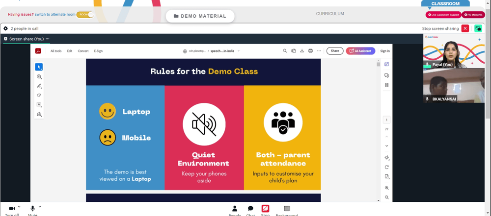Screen dimensions: 491x216
Task: Open page thumbnails grid icon
Action: click(x=386, y=85)
